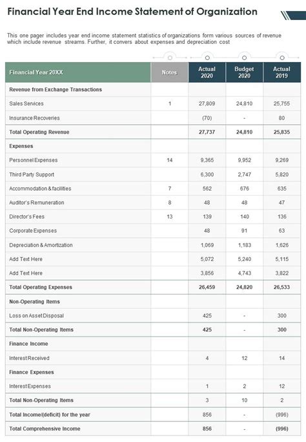Click the striped decorative logo in the top-right corner

[x=293, y=16]
